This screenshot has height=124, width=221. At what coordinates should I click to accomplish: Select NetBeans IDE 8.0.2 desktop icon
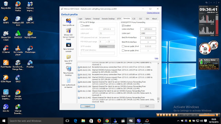[x=18, y=21]
